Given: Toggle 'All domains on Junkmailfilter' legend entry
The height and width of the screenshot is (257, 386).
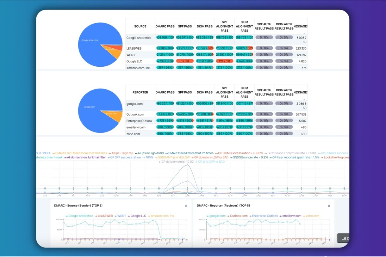Looking at the screenshot, I should (85, 157).
